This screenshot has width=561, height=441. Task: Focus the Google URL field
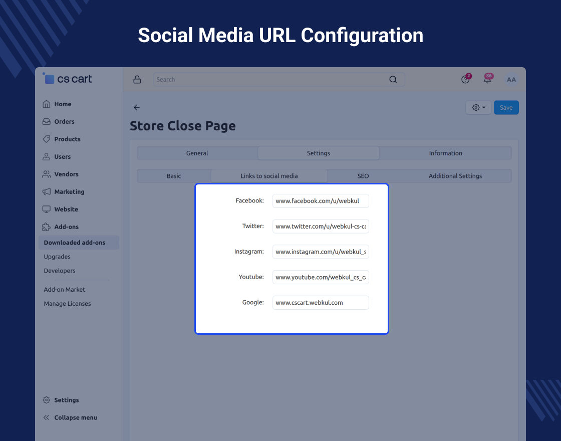pyautogui.click(x=321, y=303)
